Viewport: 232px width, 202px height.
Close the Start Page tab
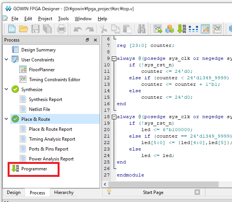(x=197, y=192)
